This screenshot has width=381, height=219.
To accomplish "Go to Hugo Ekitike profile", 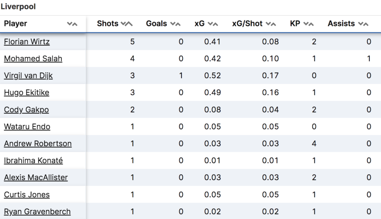I will 26,93.
